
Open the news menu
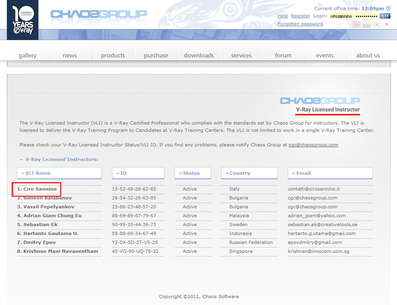[x=70, y=56]
